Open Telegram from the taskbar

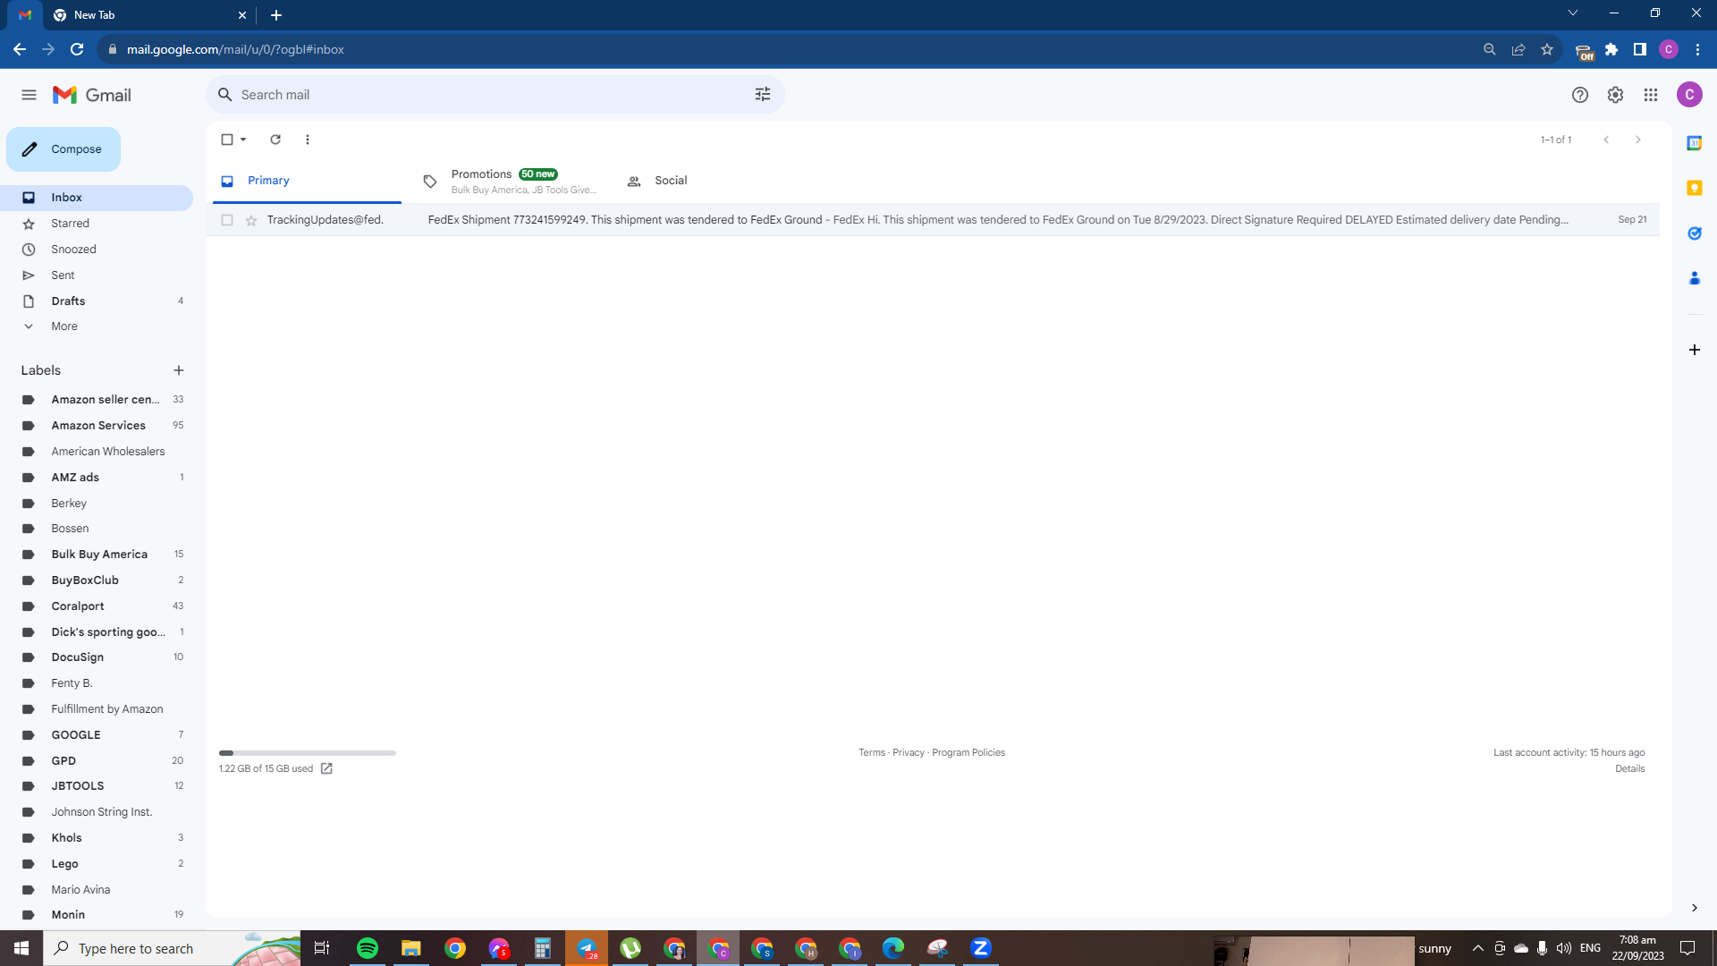(x=587, y=948)
